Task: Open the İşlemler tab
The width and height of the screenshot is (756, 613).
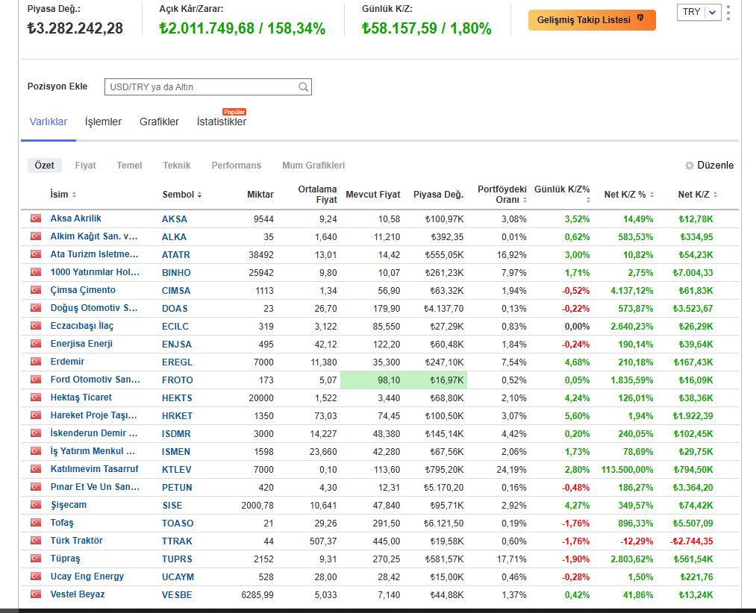Action: [x=103, y=122]
